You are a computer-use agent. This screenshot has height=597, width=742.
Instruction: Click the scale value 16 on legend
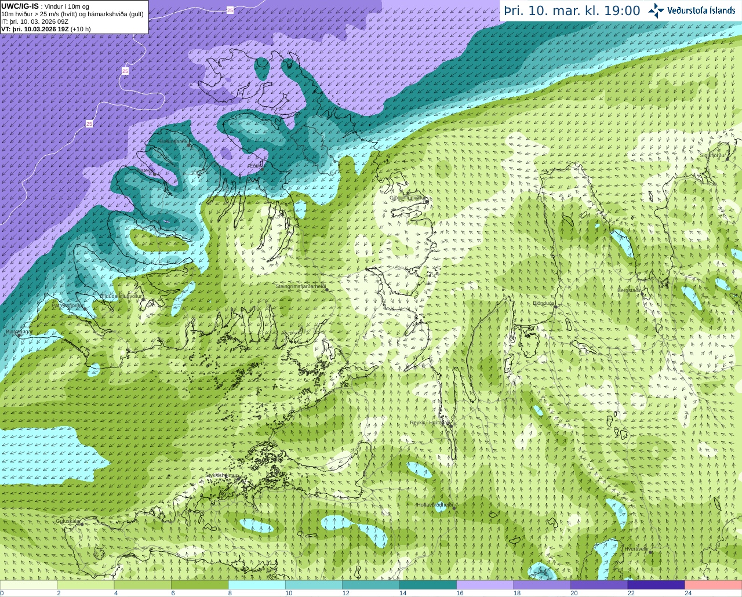460,593
